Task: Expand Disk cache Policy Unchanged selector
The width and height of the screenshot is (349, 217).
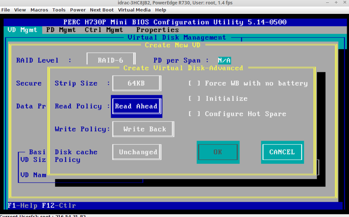Action: [137, 152]
